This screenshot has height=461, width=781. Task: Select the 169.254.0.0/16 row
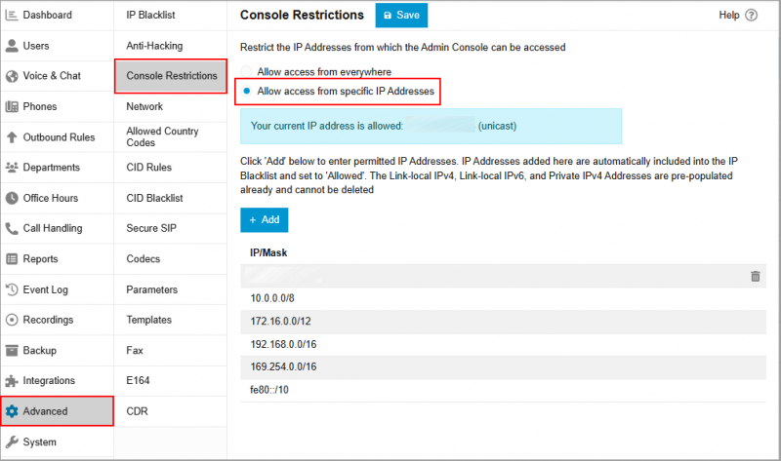coord(503,367)
